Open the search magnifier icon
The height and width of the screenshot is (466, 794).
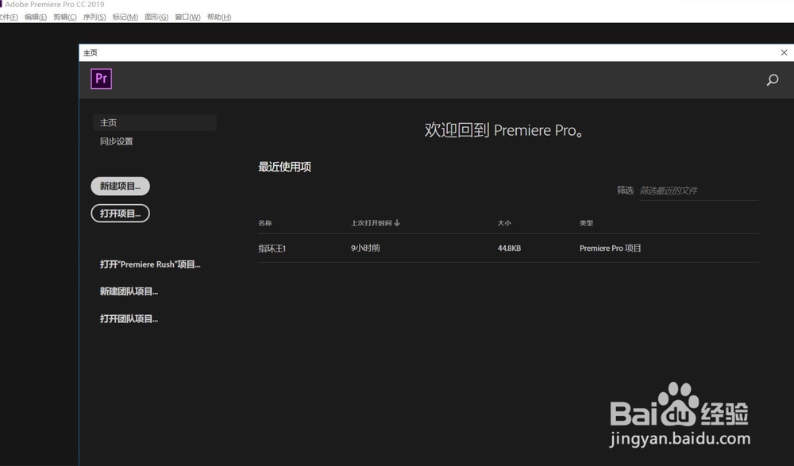[x=773, y=79]
